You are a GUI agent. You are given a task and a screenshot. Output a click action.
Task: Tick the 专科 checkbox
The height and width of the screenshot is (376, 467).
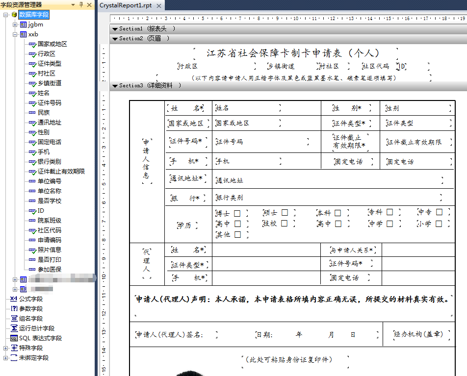(x=389, y=212)
